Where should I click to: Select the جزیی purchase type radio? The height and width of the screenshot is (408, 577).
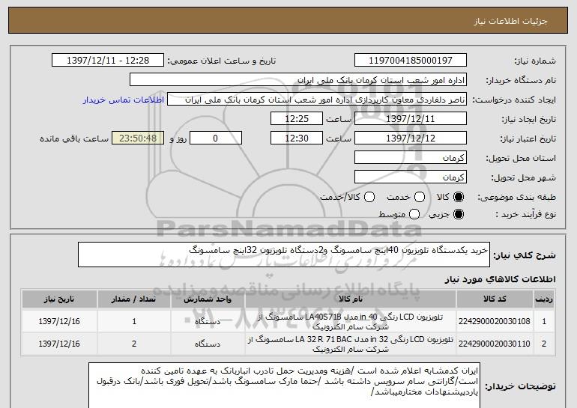[459, 214]
